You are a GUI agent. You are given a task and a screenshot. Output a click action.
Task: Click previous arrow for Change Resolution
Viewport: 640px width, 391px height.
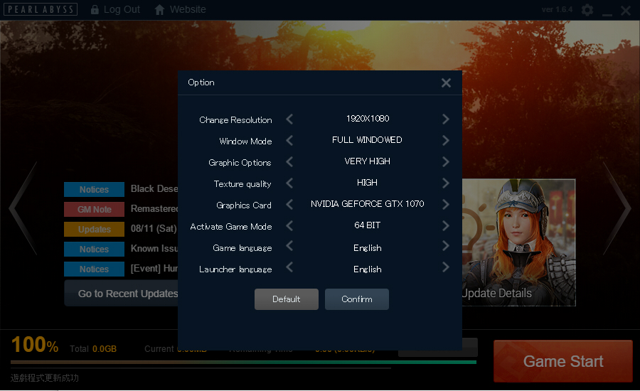(289, 119)
